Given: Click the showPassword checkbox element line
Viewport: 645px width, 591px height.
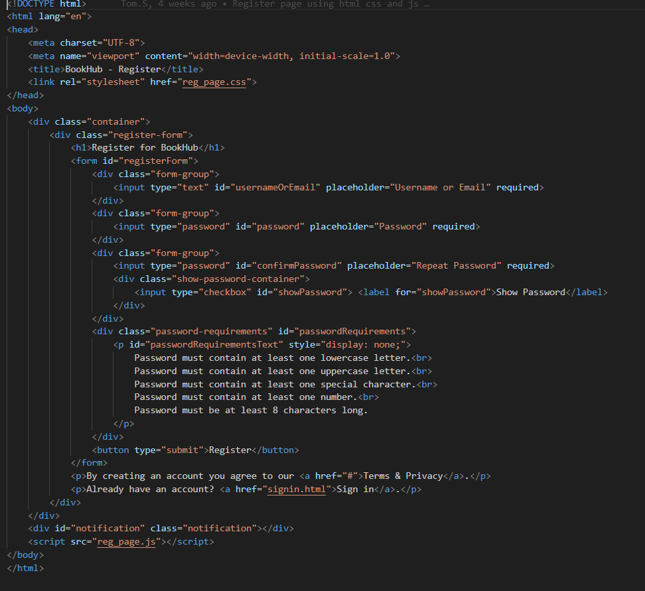Looking at the screenshot, I should (x=235, y=292).
